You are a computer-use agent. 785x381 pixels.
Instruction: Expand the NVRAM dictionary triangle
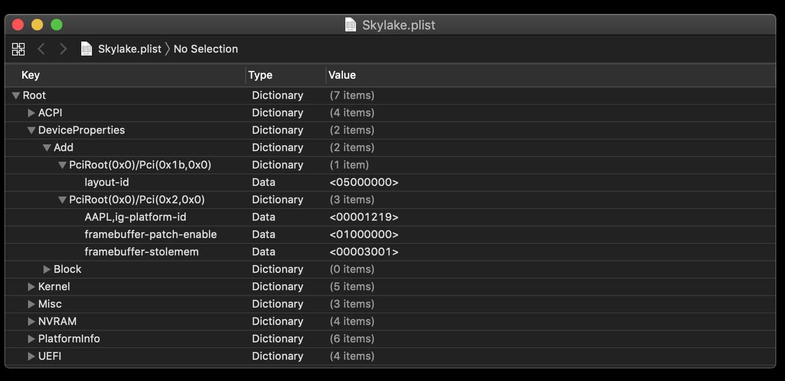[x=31, y=322]
